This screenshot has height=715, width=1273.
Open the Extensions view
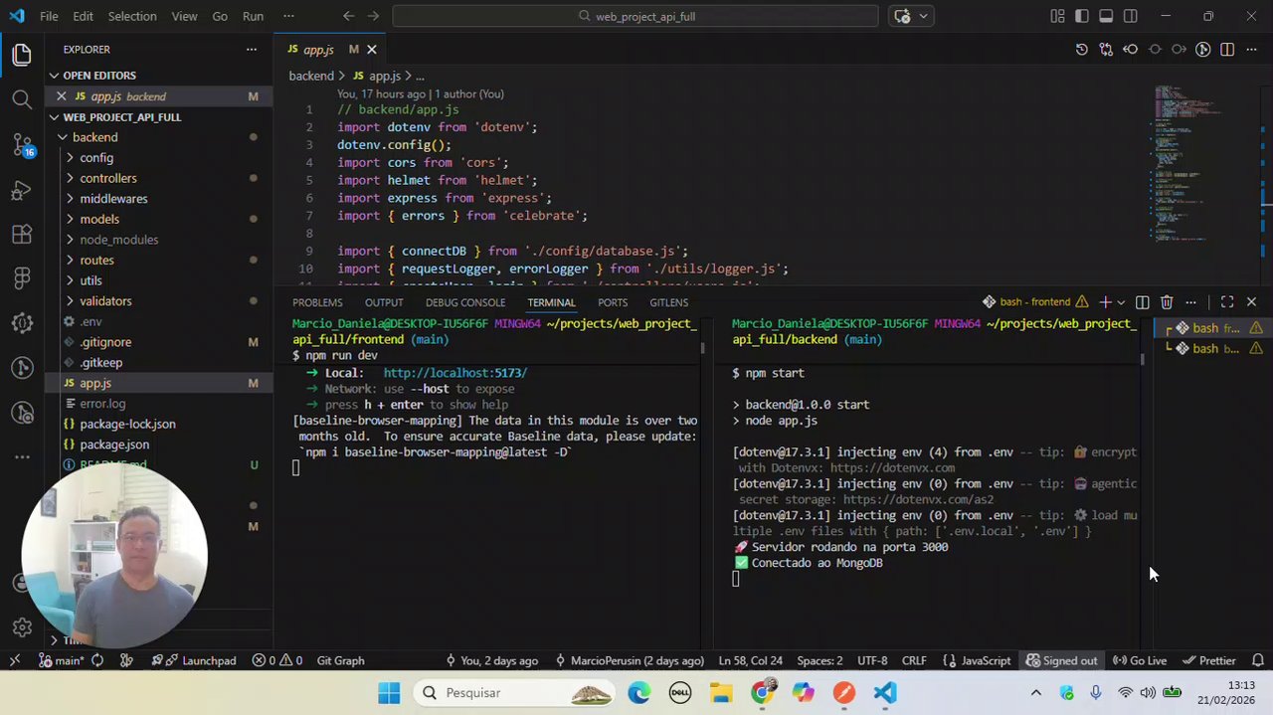[22, 235]
